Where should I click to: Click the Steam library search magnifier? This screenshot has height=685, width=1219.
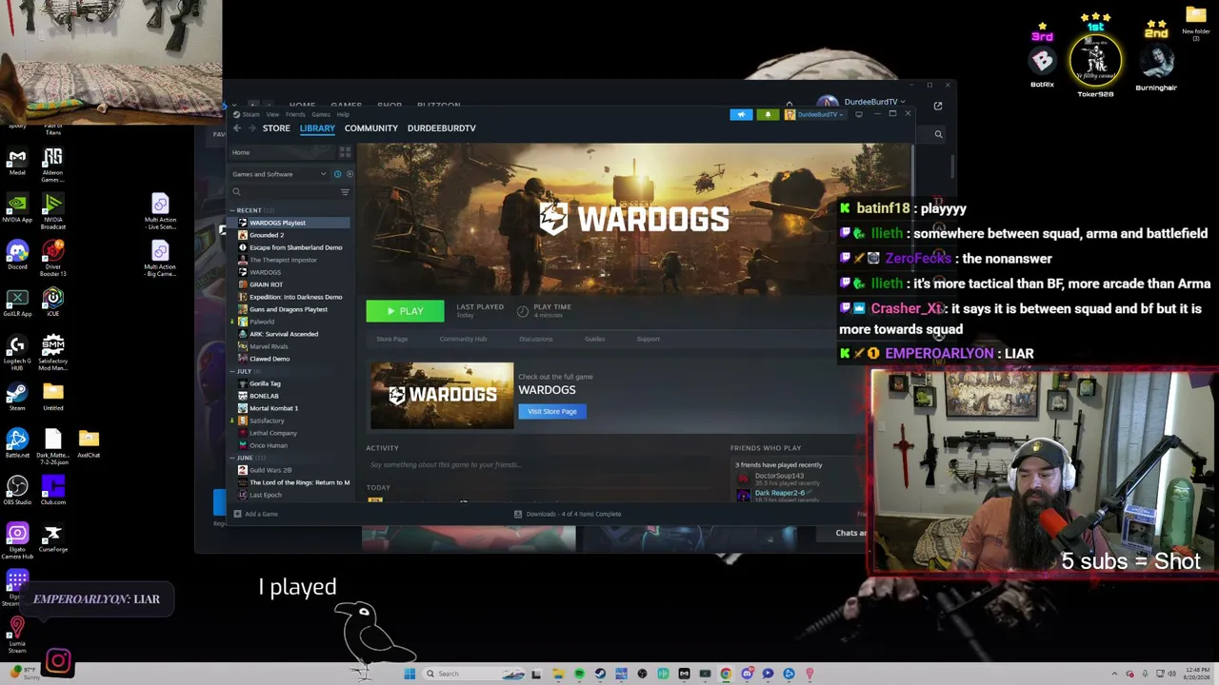click(x=237, y=192)
